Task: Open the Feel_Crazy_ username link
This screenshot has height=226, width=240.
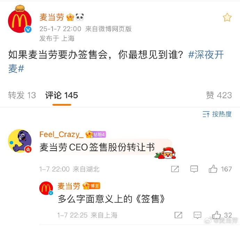Action: 62,135
